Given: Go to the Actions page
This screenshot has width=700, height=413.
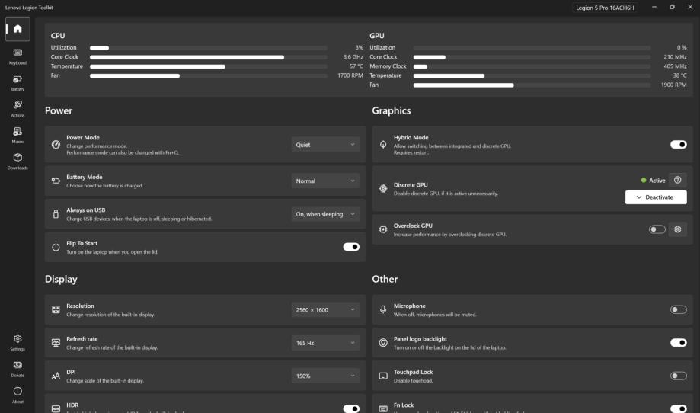Looking at the screenshot, I should [x=18, y=109].
